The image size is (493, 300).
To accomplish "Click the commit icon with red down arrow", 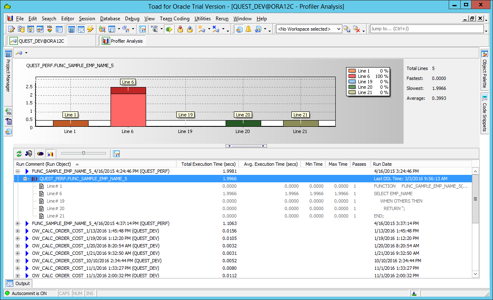I will (x=180, y=29).
